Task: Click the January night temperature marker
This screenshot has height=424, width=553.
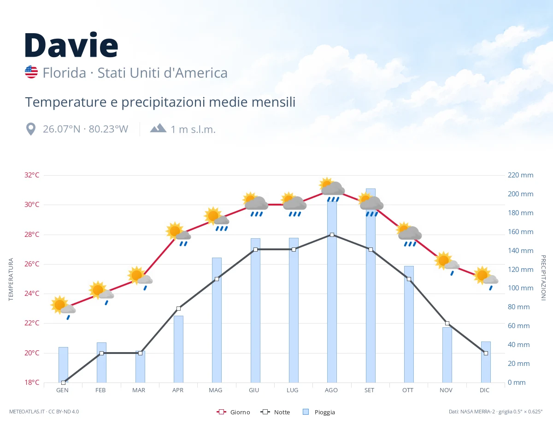Action: click(x=63, y=383)
